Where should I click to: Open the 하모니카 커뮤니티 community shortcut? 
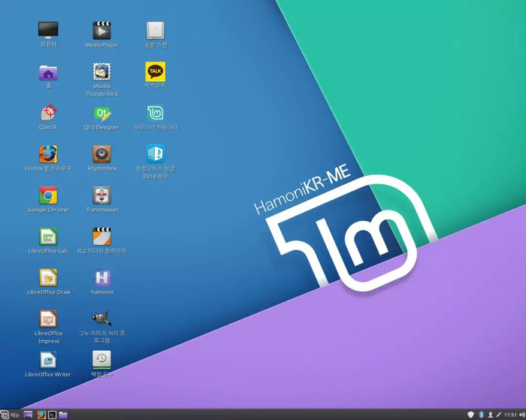[156, 113]
